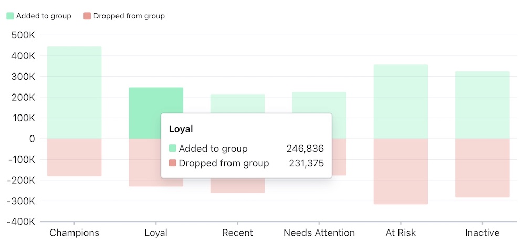Viewport: 525px width, 251px height.
Task: Select the green Inactive added bar
Action: click(482, 105)
